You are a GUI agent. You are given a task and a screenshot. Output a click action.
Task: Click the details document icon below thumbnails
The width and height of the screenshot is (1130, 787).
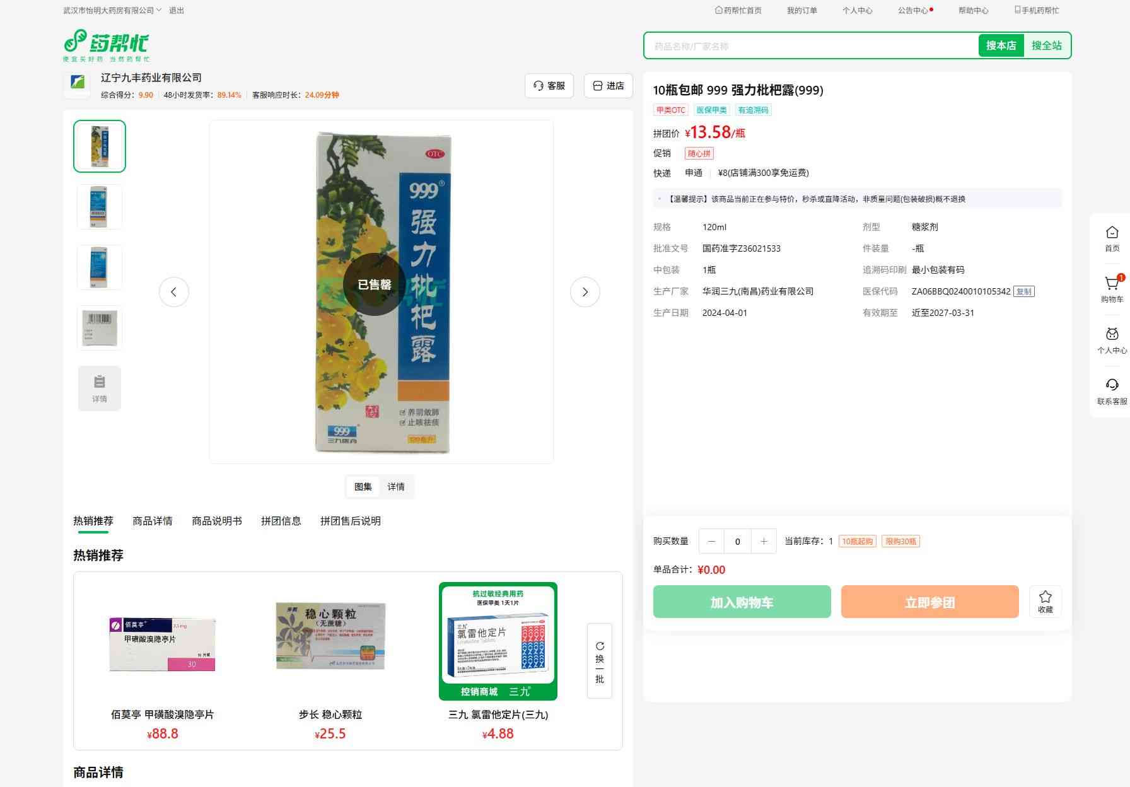point(100,383)
